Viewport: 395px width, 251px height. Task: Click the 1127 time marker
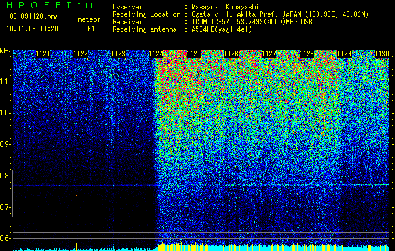269,54
